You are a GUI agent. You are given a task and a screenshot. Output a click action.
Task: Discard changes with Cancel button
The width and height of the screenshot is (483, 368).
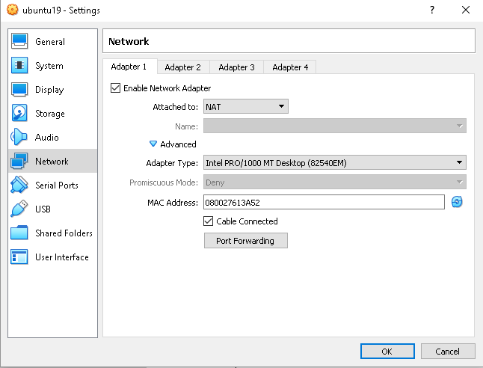pos(448,352)
